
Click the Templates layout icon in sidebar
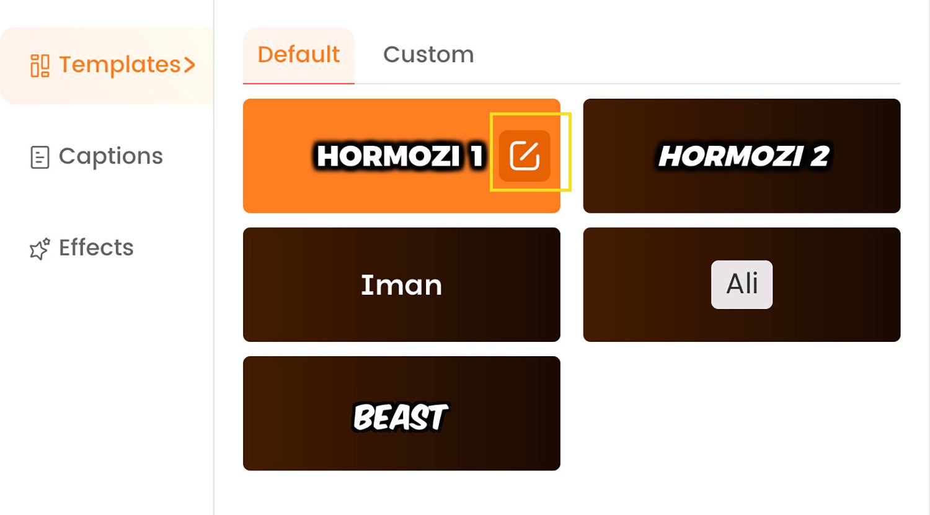coord(40,65)
